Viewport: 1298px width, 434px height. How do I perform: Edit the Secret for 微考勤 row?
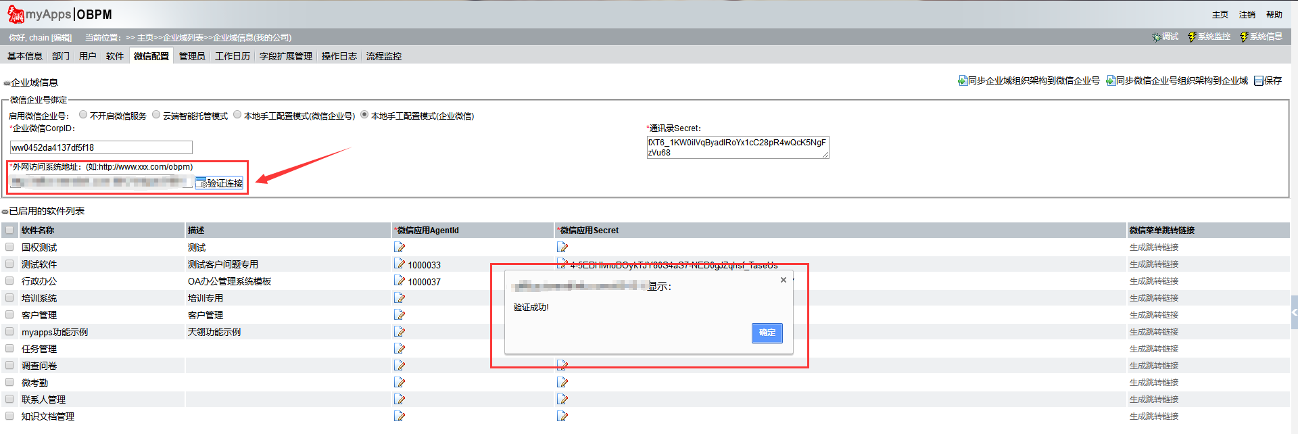pos(562,383)
